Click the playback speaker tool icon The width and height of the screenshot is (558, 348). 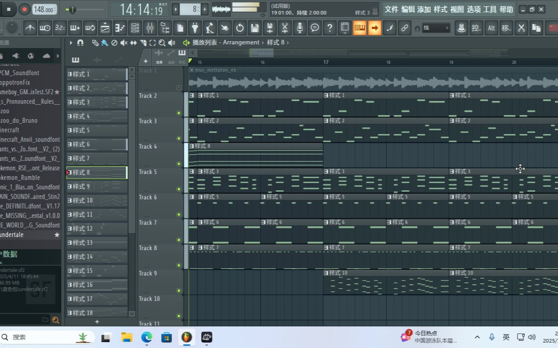(x=172, y=43)
